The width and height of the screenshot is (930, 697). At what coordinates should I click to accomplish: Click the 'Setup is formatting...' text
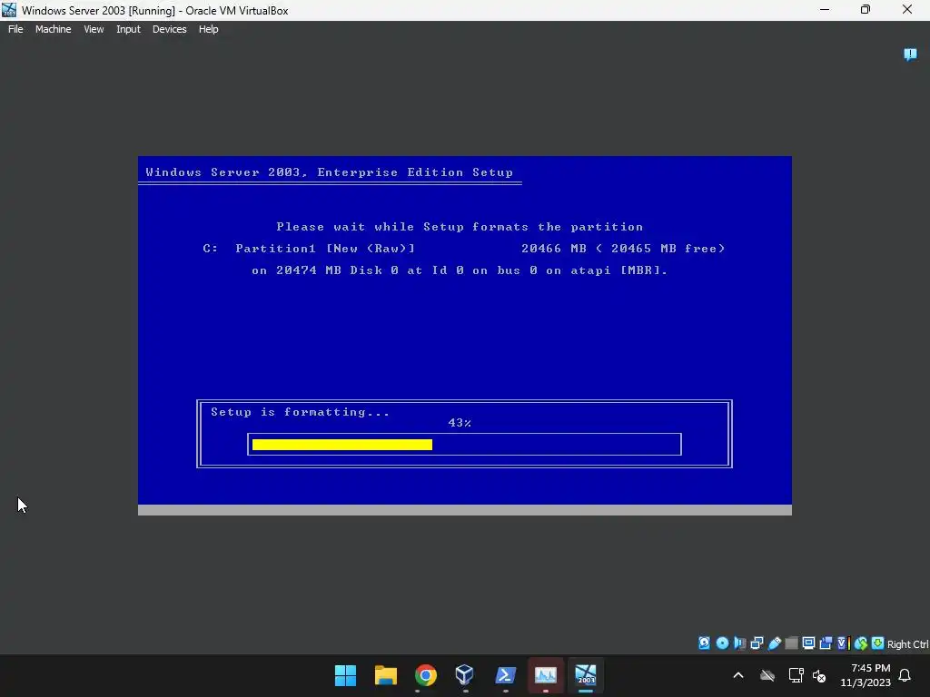click(x=300, y=412)
